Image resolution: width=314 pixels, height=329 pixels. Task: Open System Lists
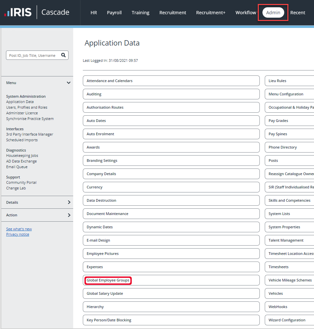289,214
